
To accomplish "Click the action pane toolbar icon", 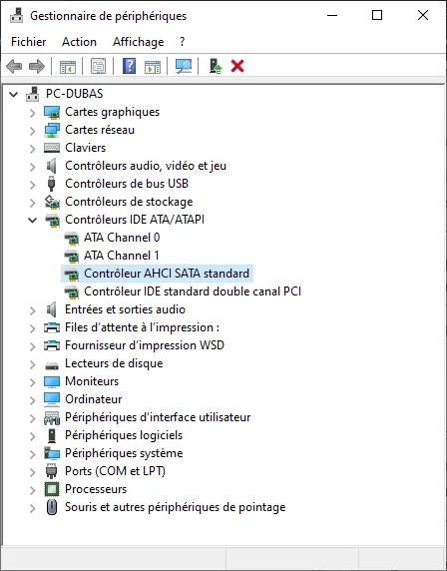I will [x=153, y=67].
